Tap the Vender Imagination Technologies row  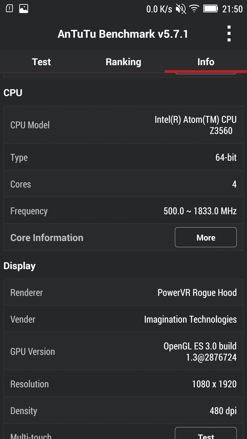point(123,319)
